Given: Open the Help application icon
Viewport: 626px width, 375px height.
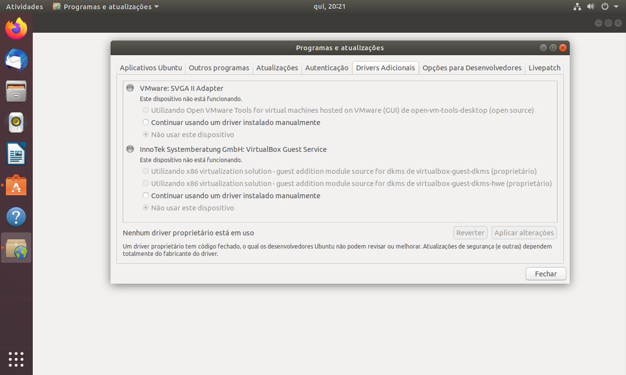Looking at the screenshot, I should tap(16, 216).
